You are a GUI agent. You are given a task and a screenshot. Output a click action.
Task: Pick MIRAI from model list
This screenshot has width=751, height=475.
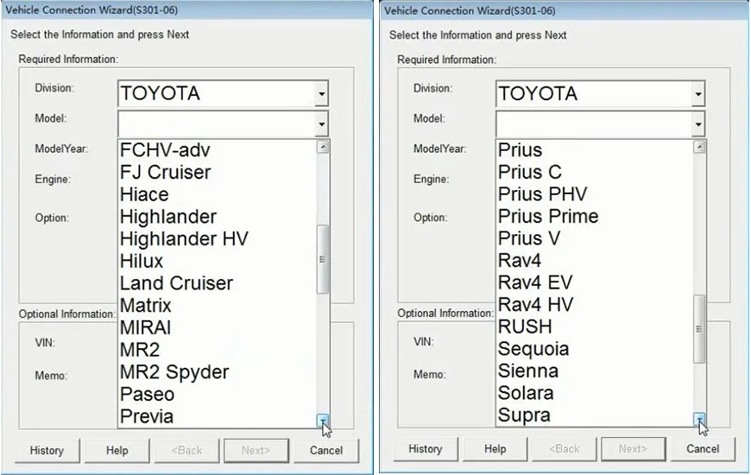tap(217, 328)
